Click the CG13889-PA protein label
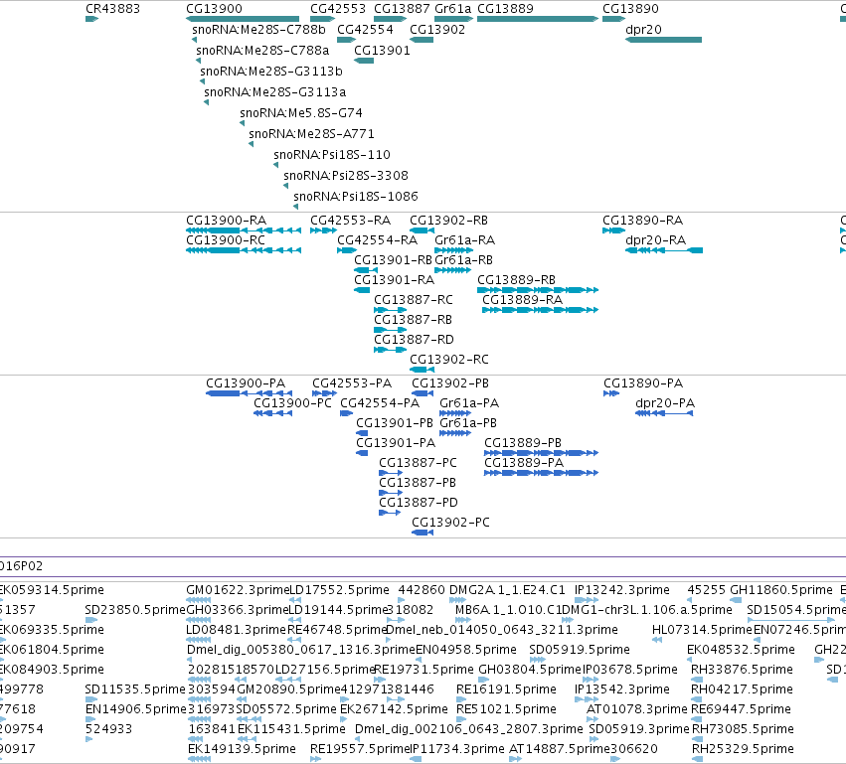The image size is (846, 764). pyautogui.click(x=524, y=463)
